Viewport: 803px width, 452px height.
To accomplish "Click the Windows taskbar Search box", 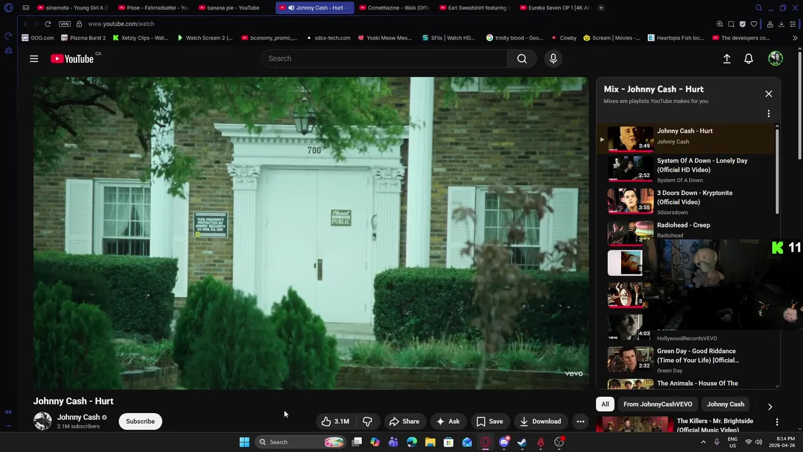I will [x=301, y=442].
